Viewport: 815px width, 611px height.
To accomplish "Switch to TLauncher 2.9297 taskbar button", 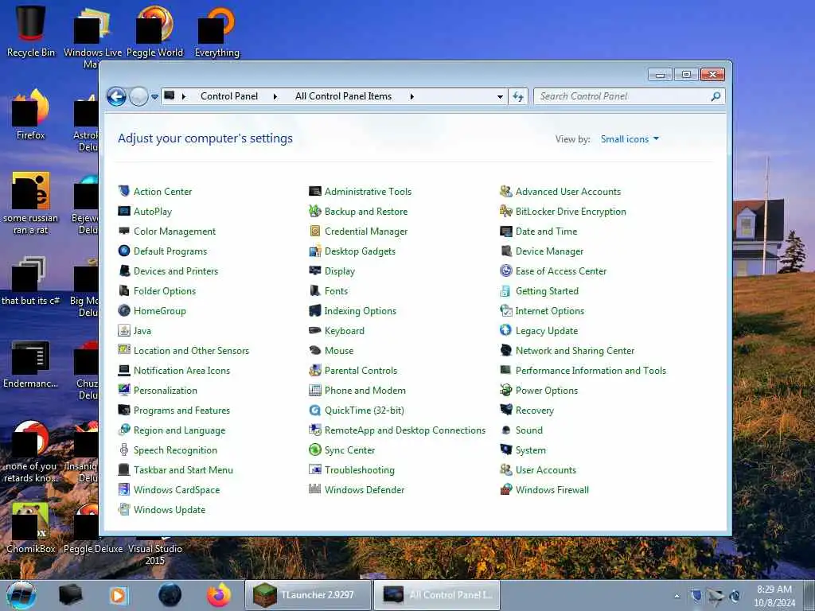I will pyautogui.click(x=308, y=595).
